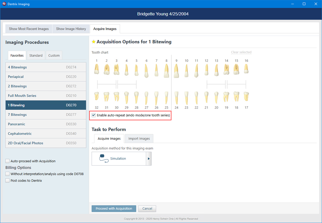Select upper tooth 6 in tooth chart
322x223 pixels.
146,71
